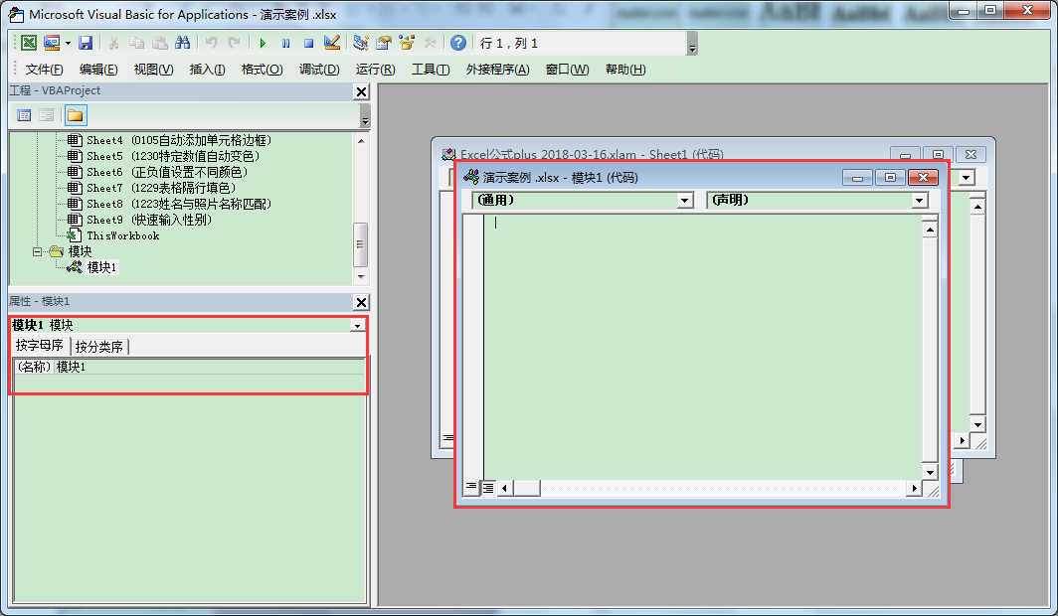Screen dimensions: 1058x616
Task: Open the 调试(D) menu
Action: (x=319, y=70)
